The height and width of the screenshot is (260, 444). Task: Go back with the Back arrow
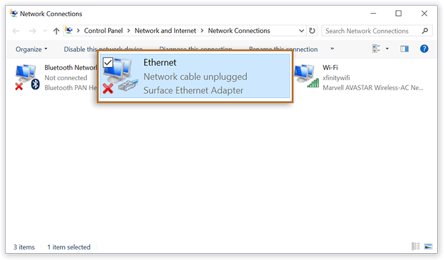[x=16, y=31]
